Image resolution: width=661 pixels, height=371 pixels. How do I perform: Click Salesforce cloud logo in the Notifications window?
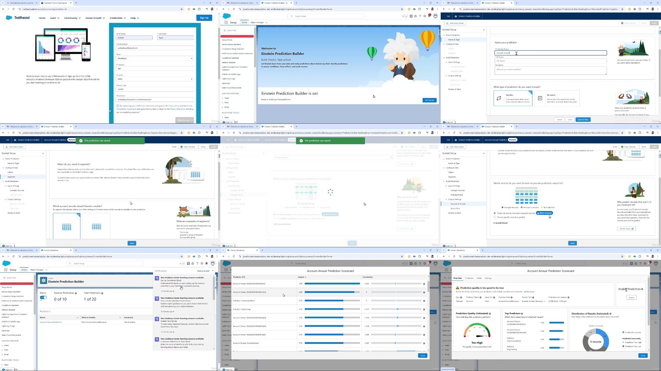[7, 263]
